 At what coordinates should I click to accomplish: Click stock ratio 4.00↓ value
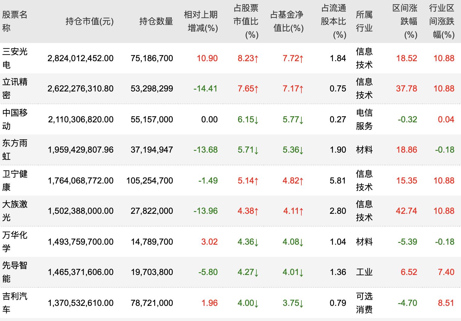[x=248, y=303]
